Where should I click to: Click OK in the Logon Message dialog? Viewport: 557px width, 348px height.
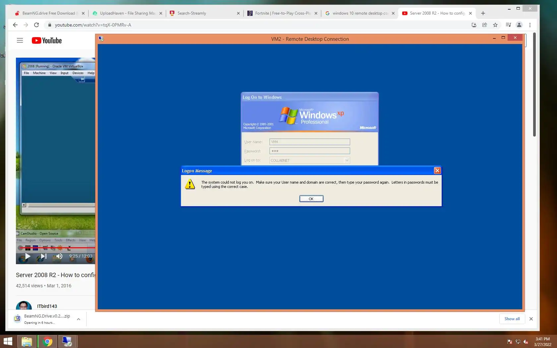click(311, 199)
